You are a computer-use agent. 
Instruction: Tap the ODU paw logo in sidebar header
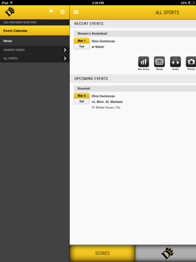10,12
